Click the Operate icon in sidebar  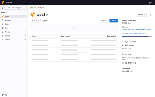pos(3,36)
